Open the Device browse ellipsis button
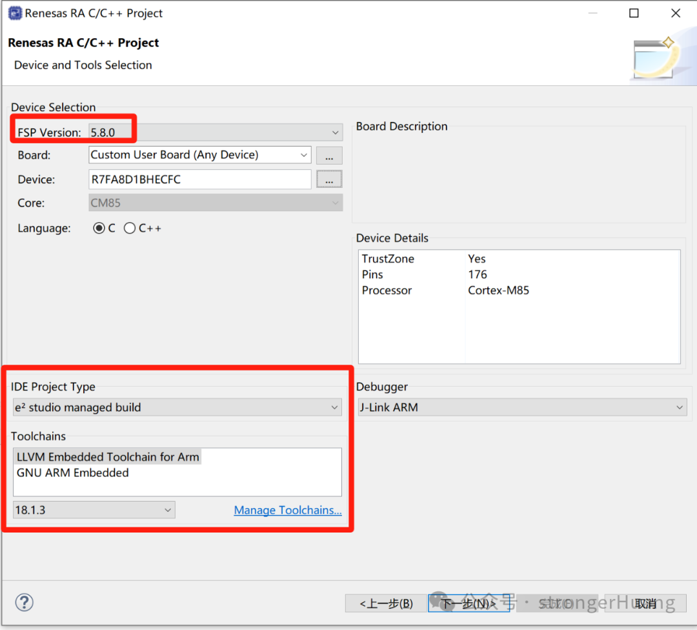Screen dimensions: 697x630 (329, 179)
